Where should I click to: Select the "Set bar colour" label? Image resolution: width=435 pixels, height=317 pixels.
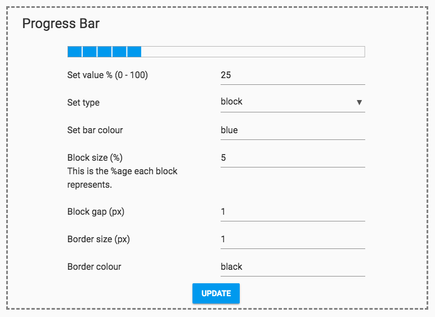pos(95,130)
